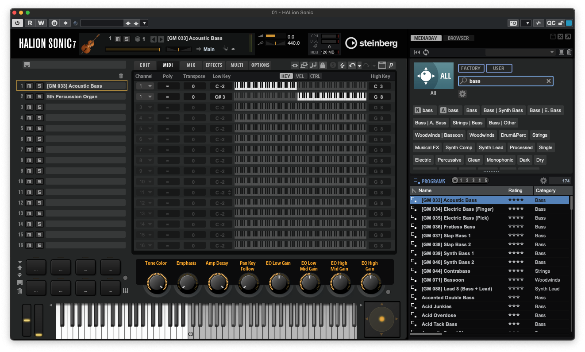This screenshot has width=585, height=352.
Task: Clear the bass search with the X button
Action: (548, 81)
